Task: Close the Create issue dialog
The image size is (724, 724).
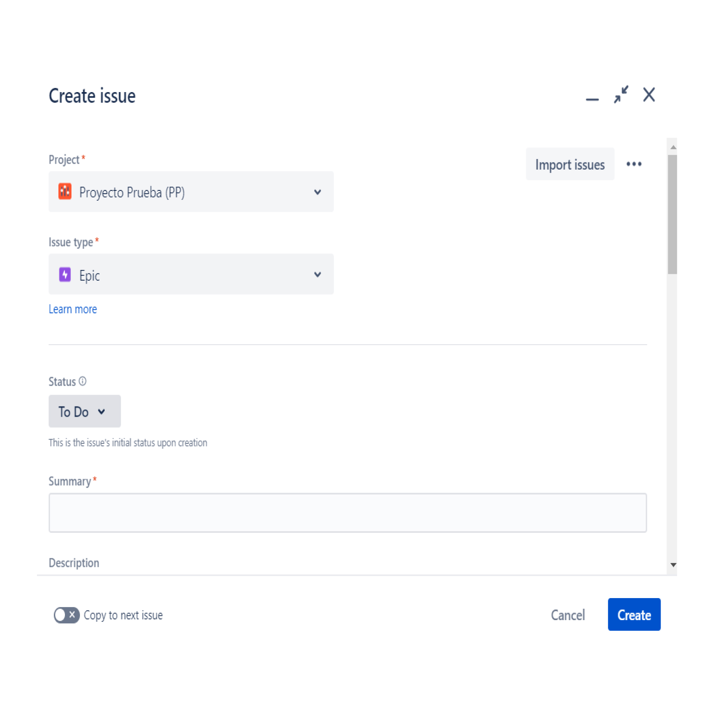Action: 649,95
